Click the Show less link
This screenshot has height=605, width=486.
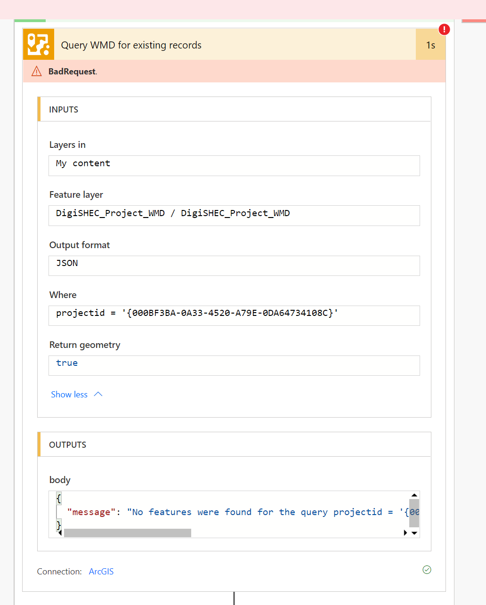click(69, 395)
